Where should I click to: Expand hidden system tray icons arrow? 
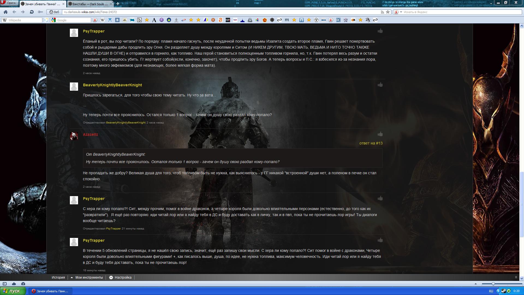[x=498, y=291]
